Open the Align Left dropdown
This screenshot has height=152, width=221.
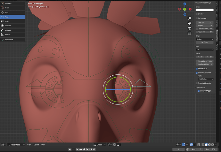click(x=205, y=49)
